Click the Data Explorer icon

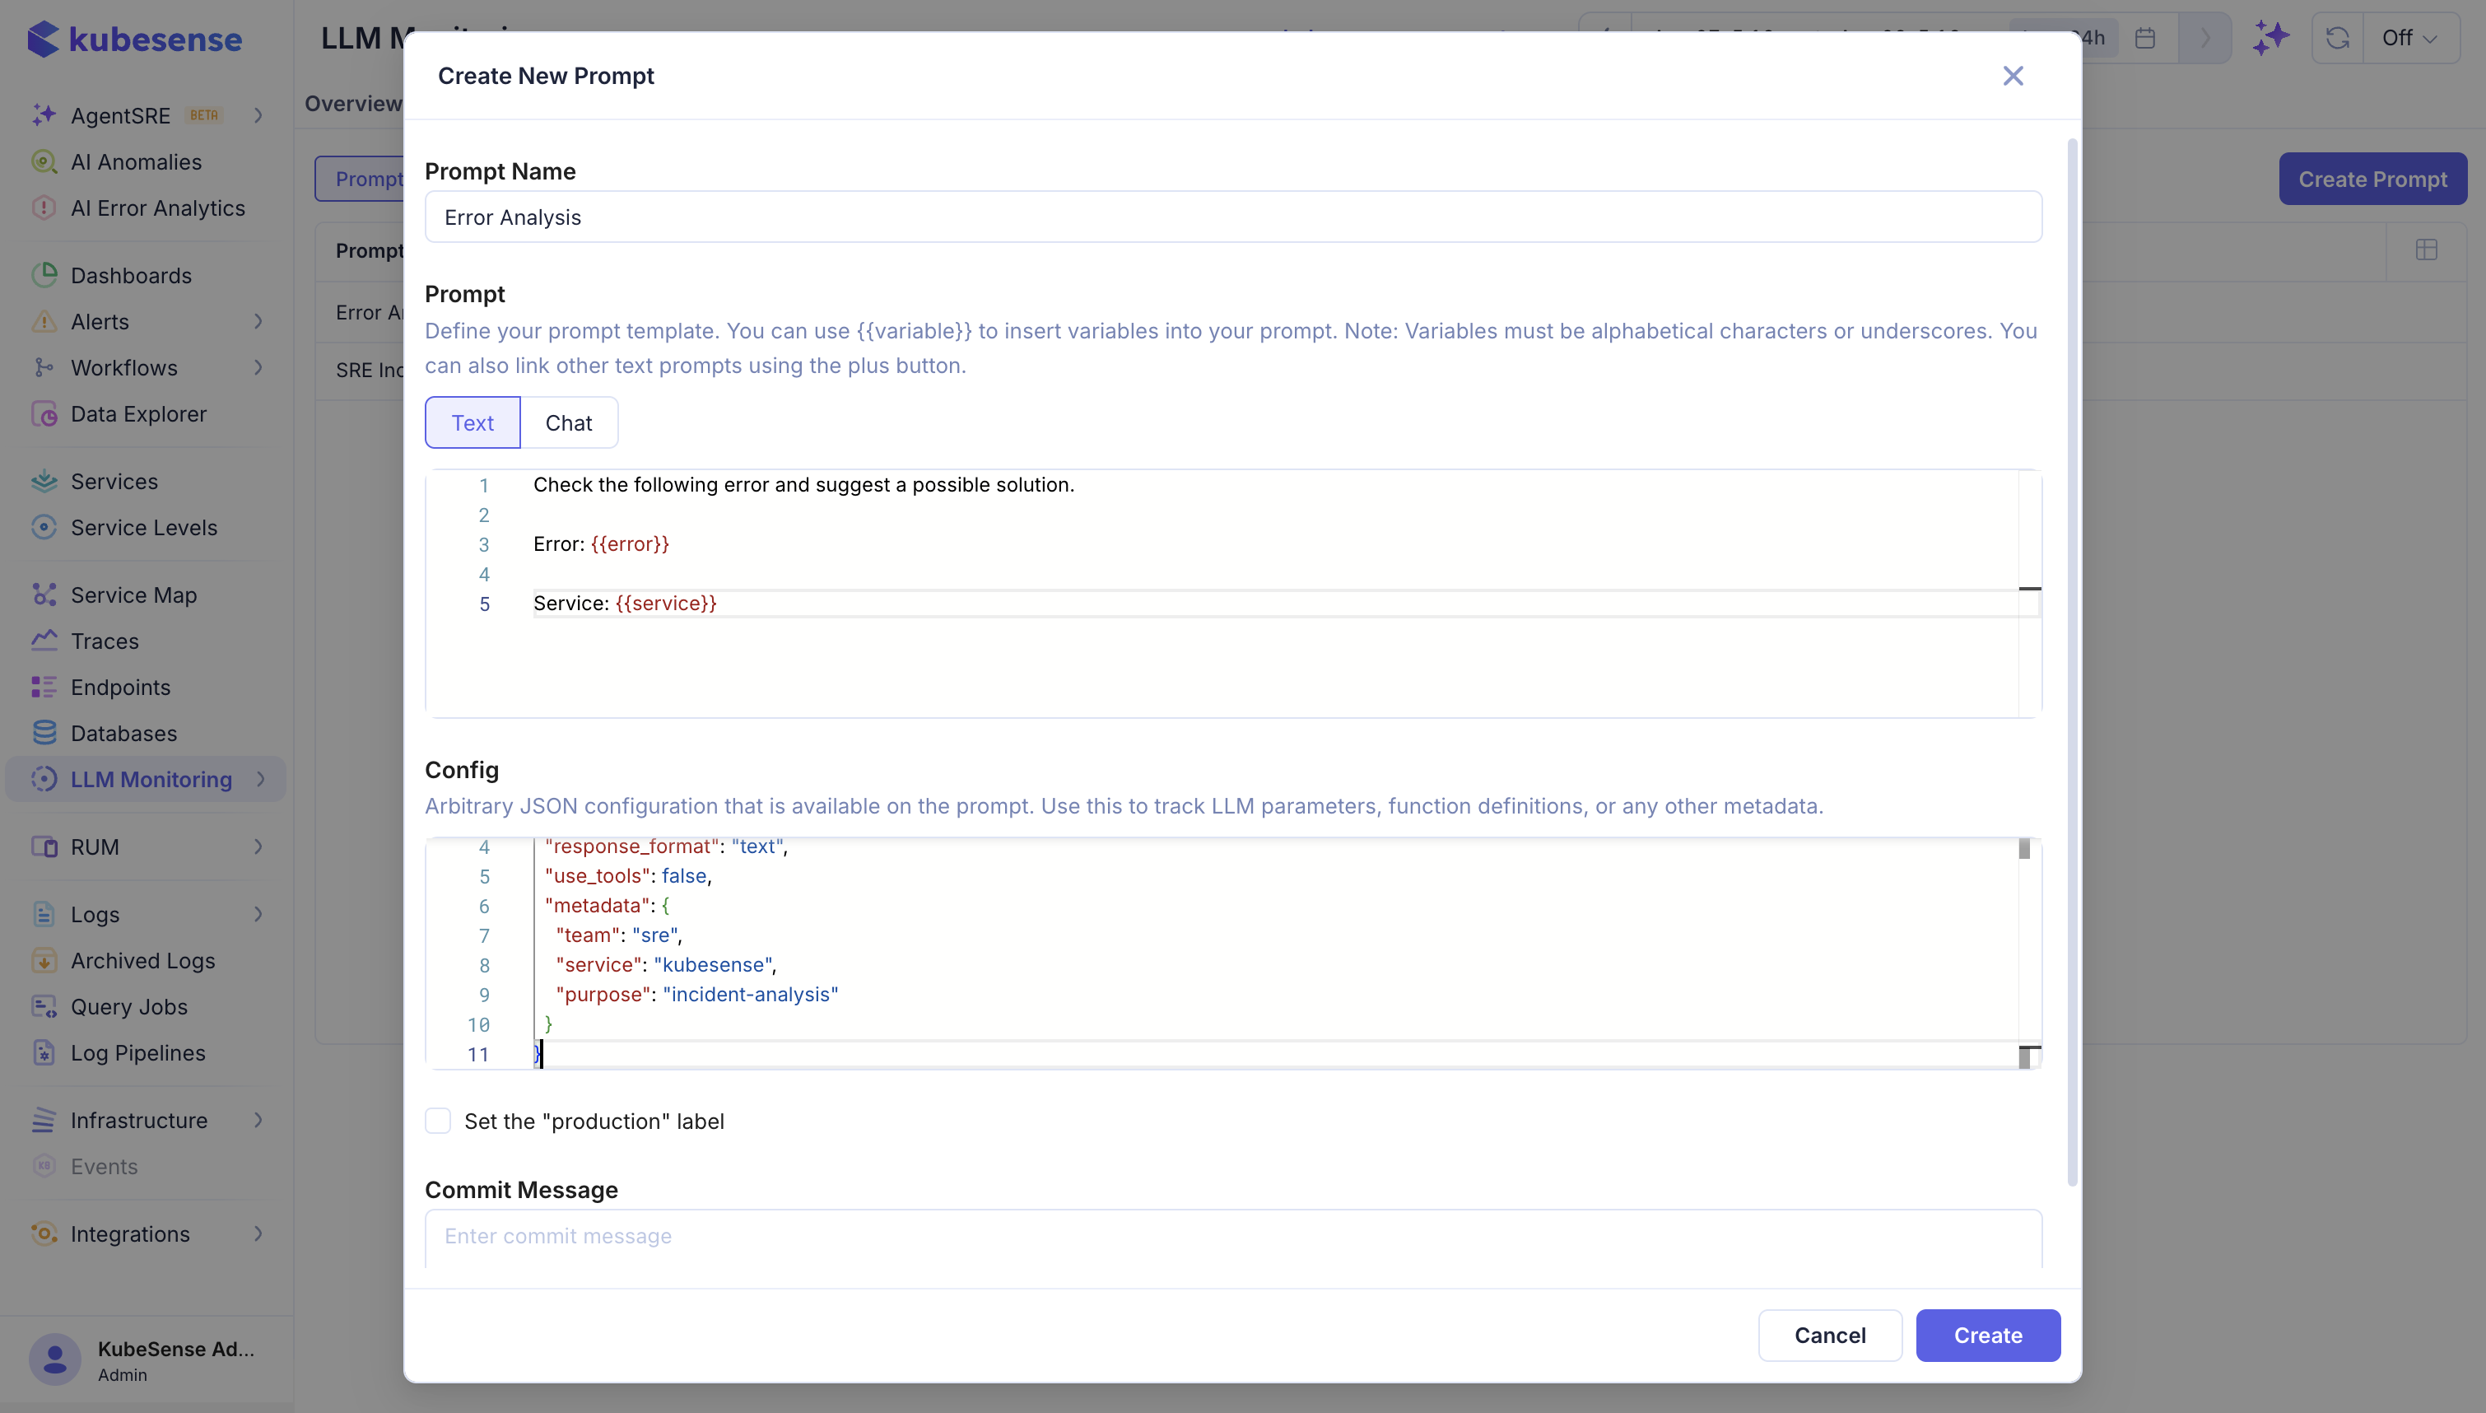44,413
